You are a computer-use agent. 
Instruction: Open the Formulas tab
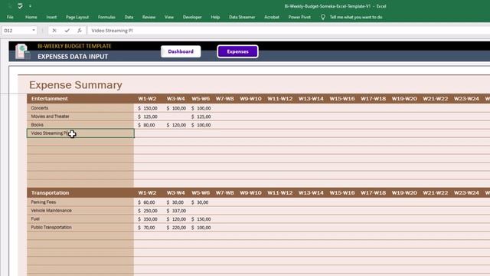(106, 17)
